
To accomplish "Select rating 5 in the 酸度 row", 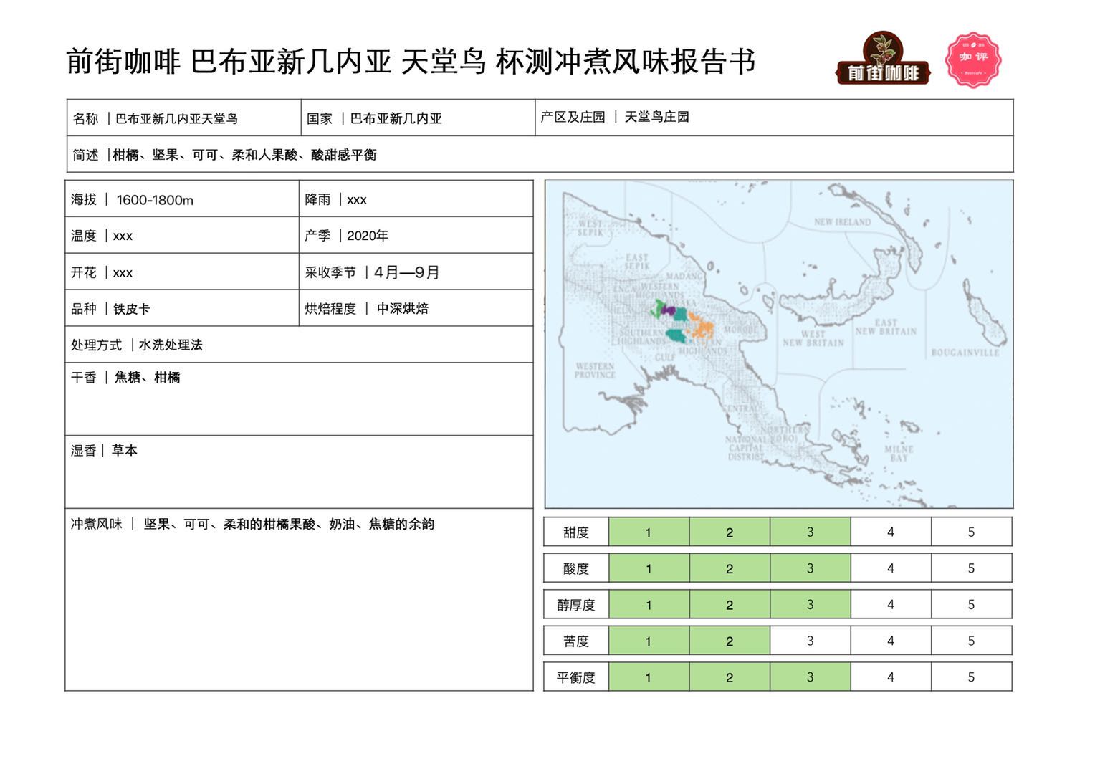I will point(971,568).
